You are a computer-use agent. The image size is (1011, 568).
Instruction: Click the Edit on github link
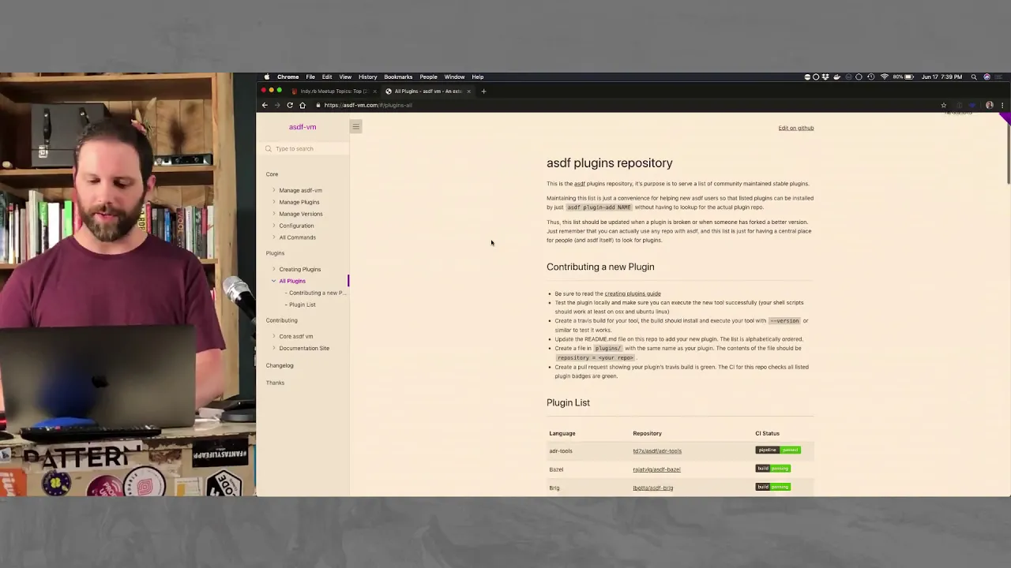click(x=795, y=128)
